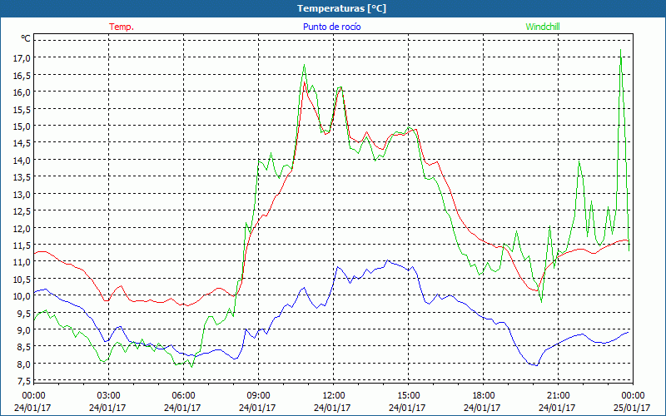Click the 13,5 y-axis value
The width and height of the screenshot is (666, 416).
point(22,177)
